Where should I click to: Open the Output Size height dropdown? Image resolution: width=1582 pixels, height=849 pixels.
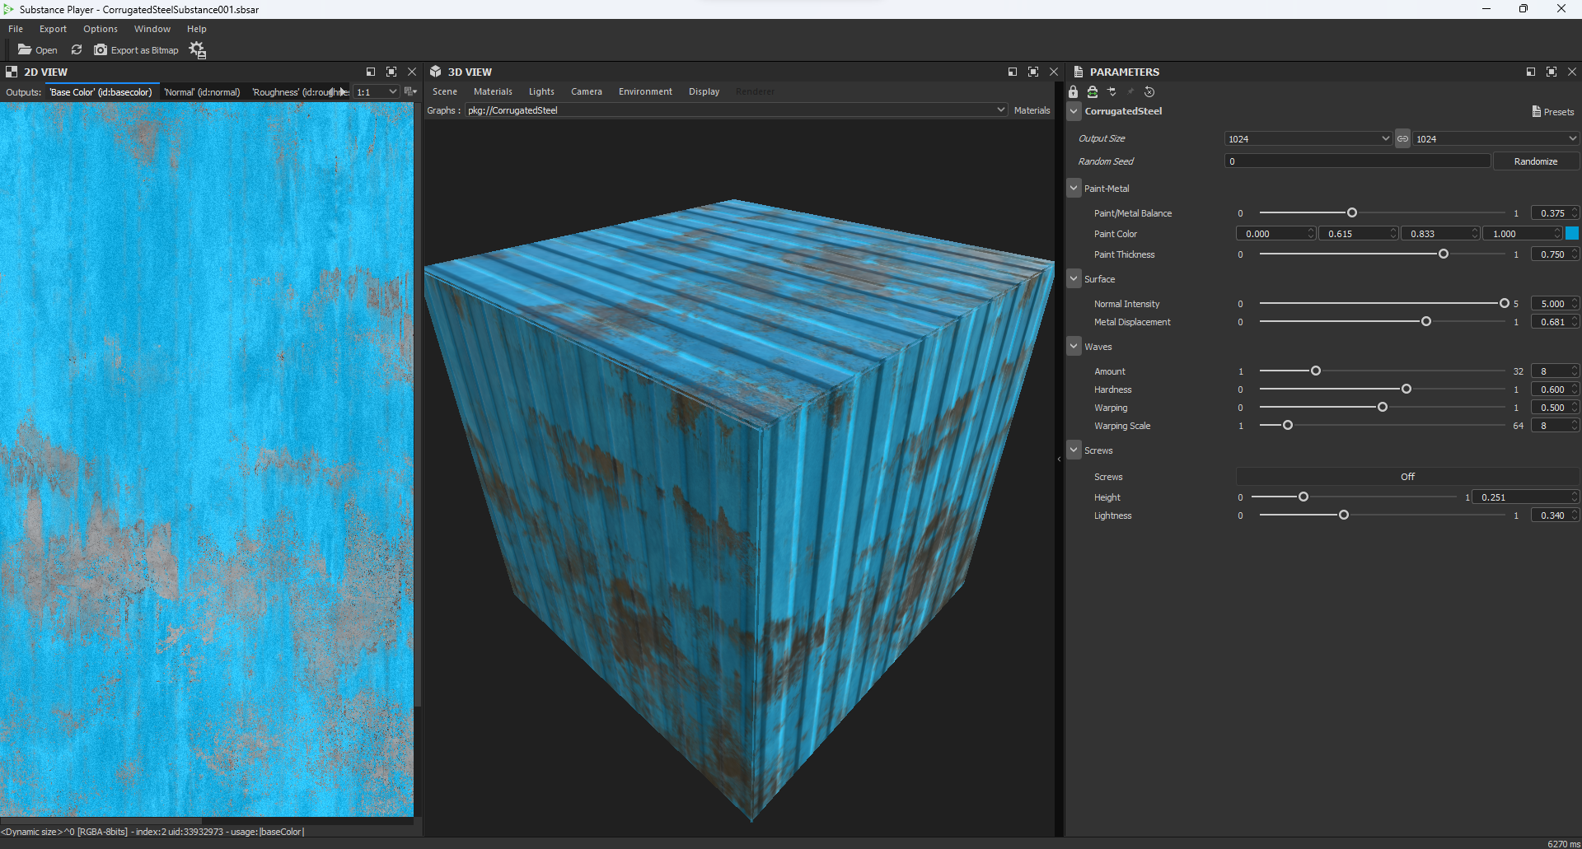(x=1496, y=138)
